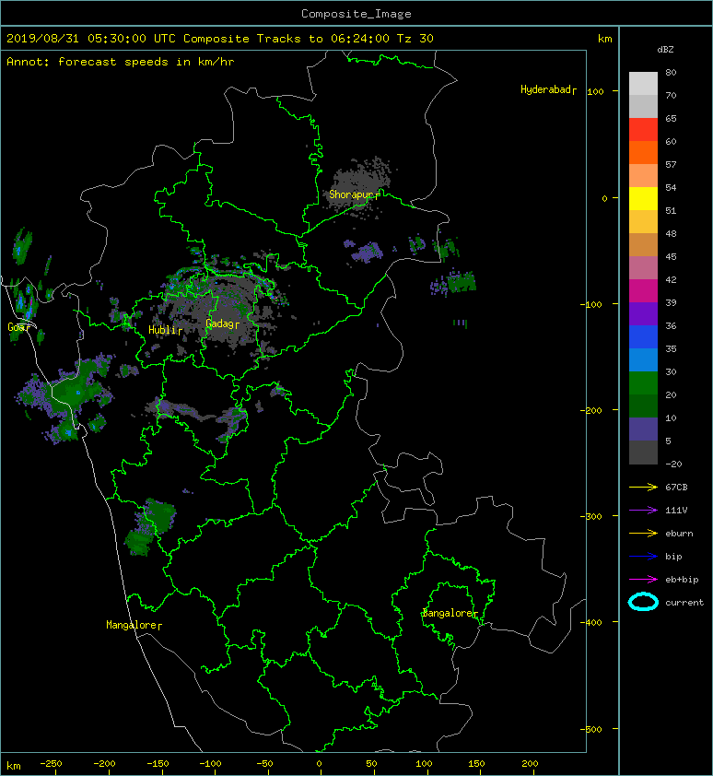Click the eburn arrow legend icon
Viewport: 713px width, 776px height.
click(643, 533)
